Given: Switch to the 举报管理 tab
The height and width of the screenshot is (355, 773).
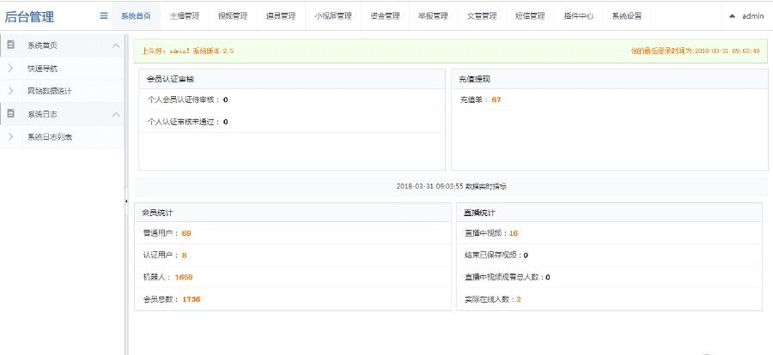Looking at the screenshot, I should click(433, 16).
